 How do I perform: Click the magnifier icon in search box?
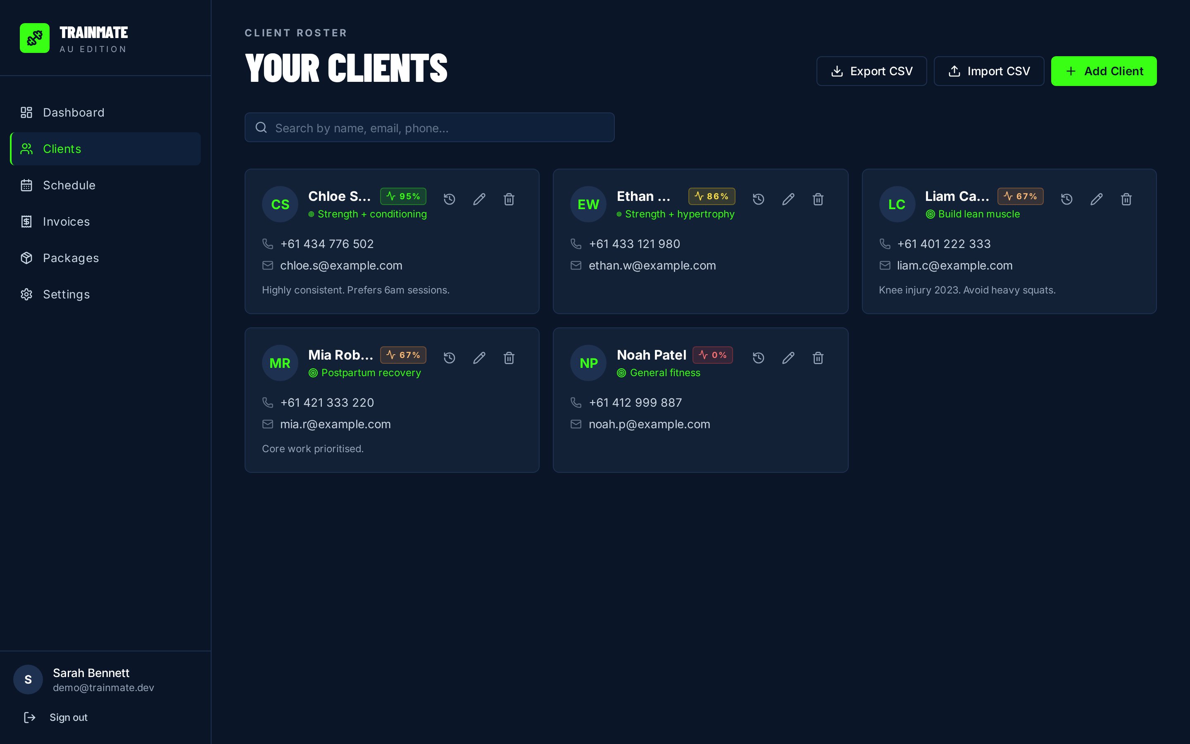click(261, 127)
